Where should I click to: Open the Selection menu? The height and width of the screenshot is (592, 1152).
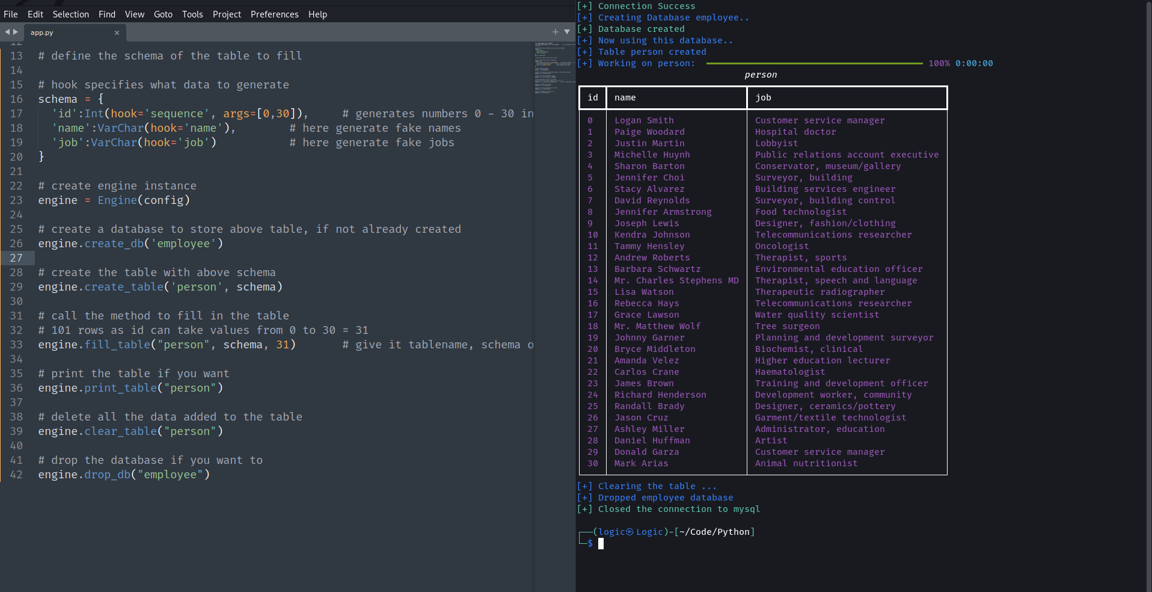[70, 14]
